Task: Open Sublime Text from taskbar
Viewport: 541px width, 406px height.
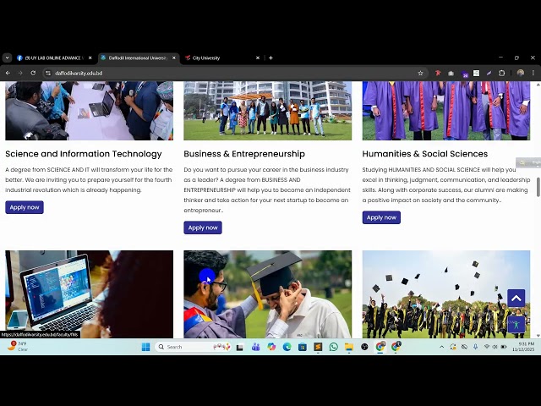Action: pos(318,347)
